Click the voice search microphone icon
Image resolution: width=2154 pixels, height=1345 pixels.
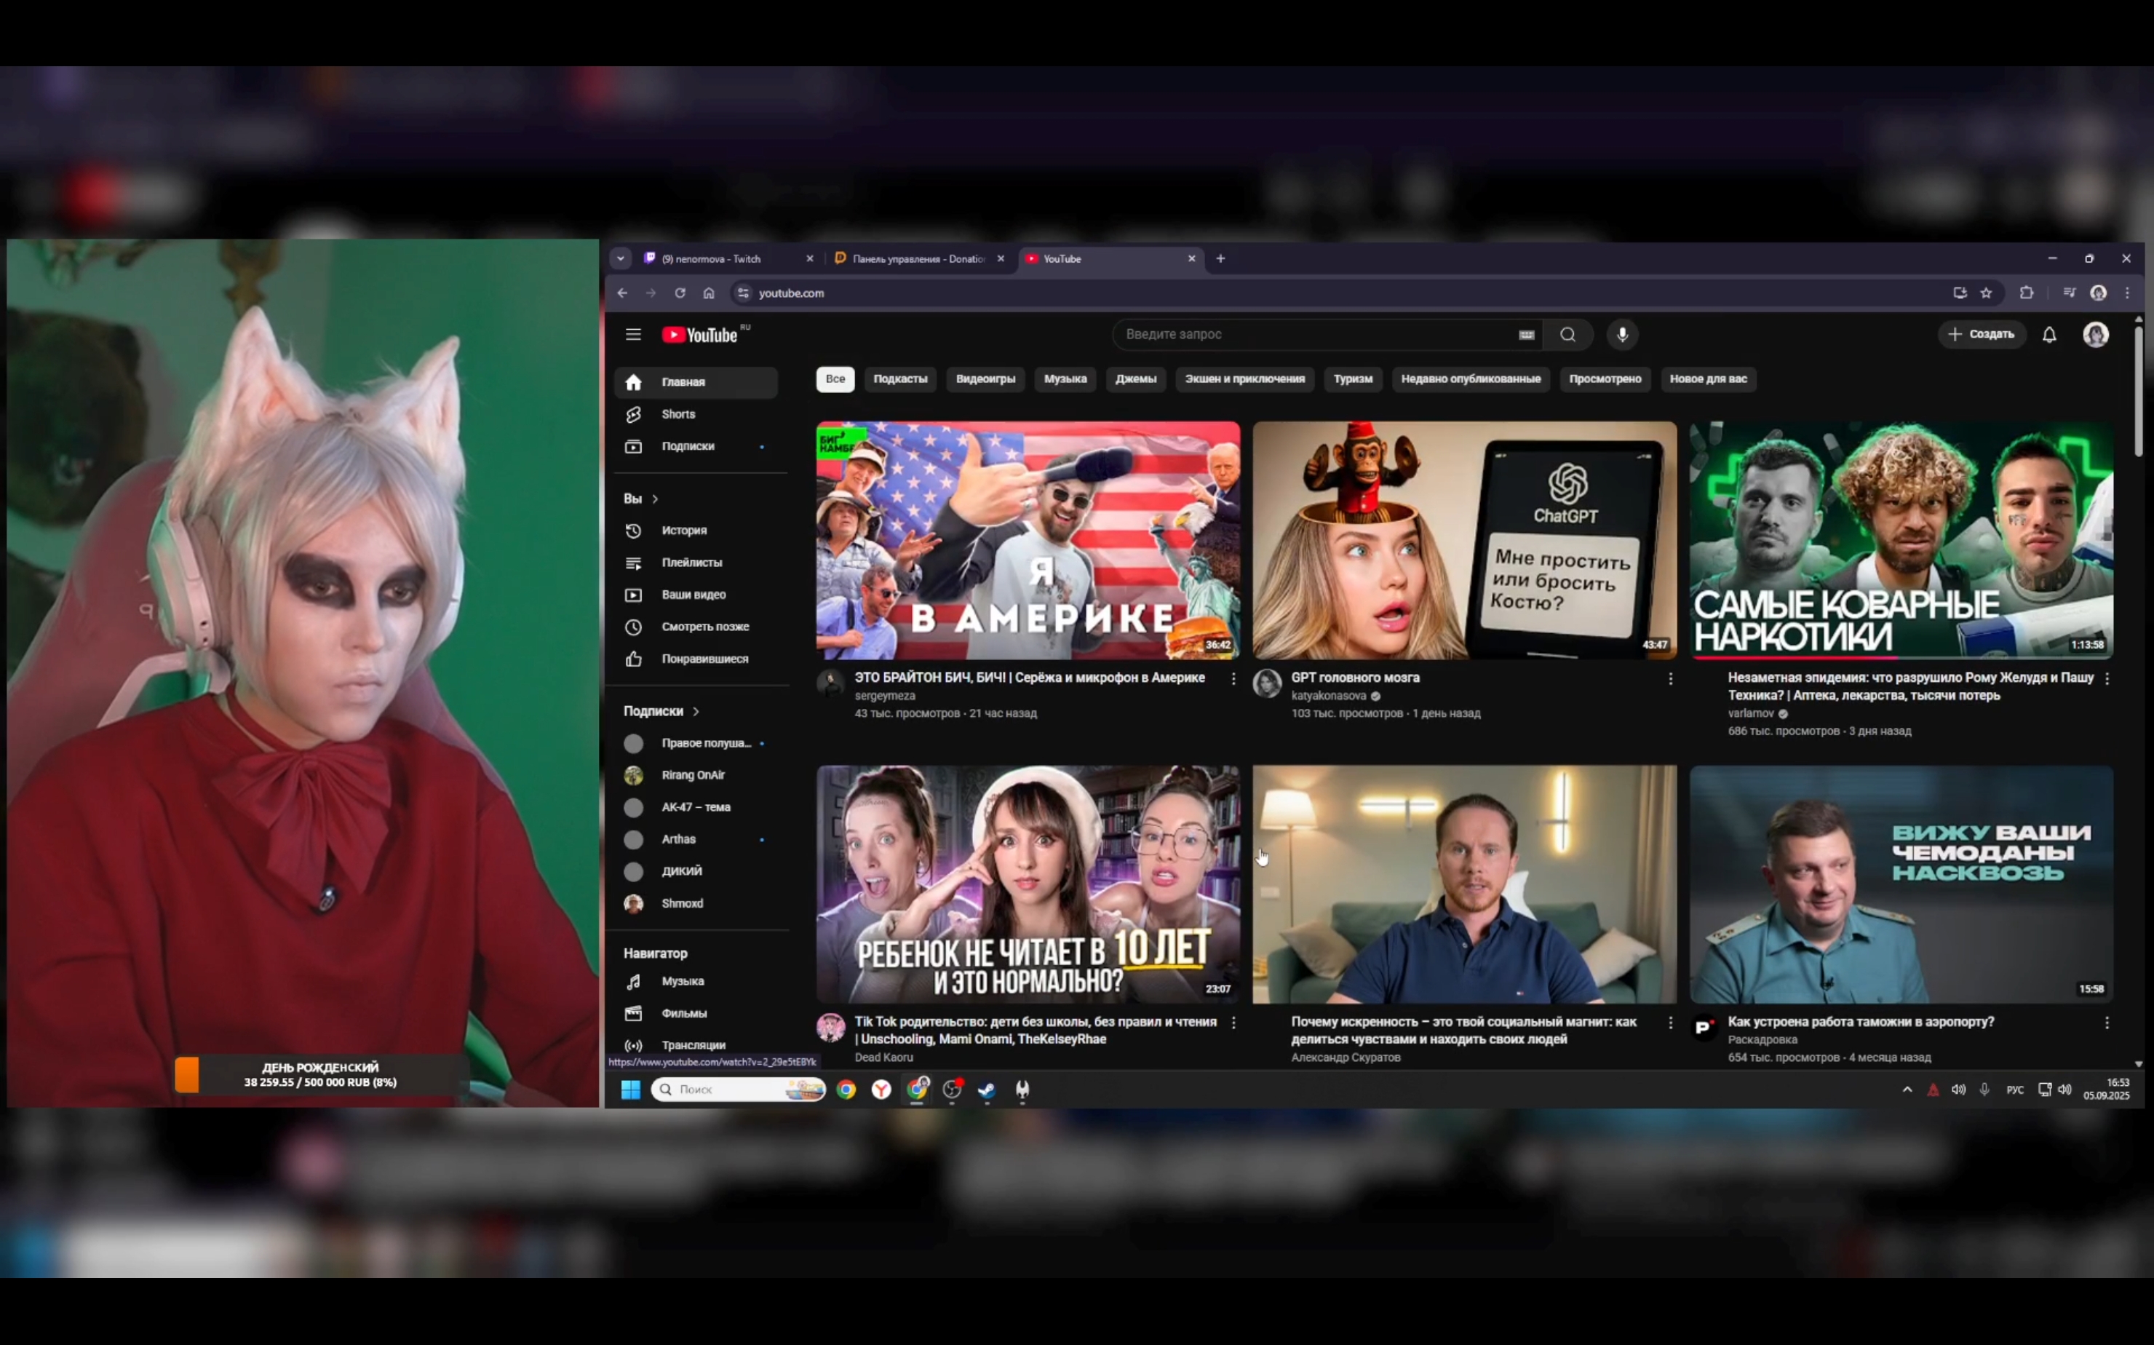(1622, 335)
